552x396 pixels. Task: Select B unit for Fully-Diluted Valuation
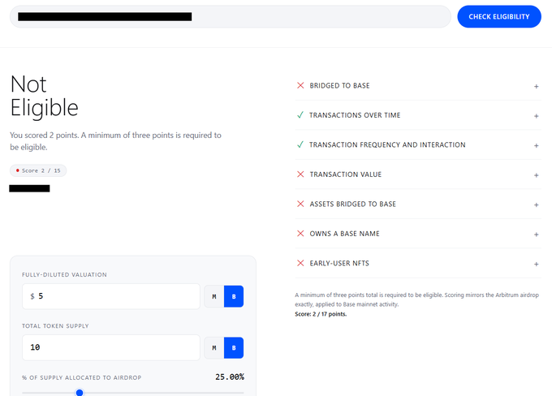coord(234,296)
